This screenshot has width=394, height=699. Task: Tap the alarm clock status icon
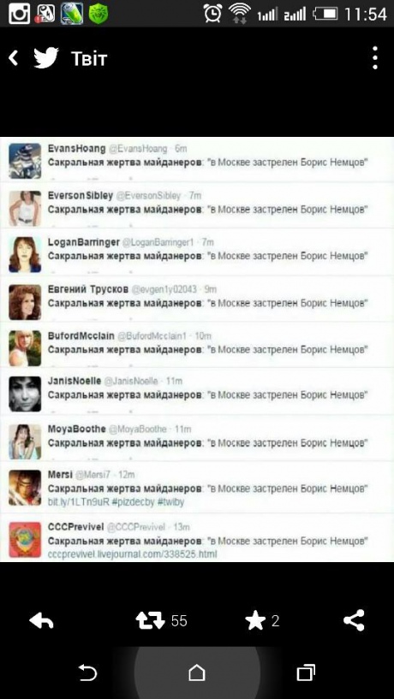(x=212, y=14)
